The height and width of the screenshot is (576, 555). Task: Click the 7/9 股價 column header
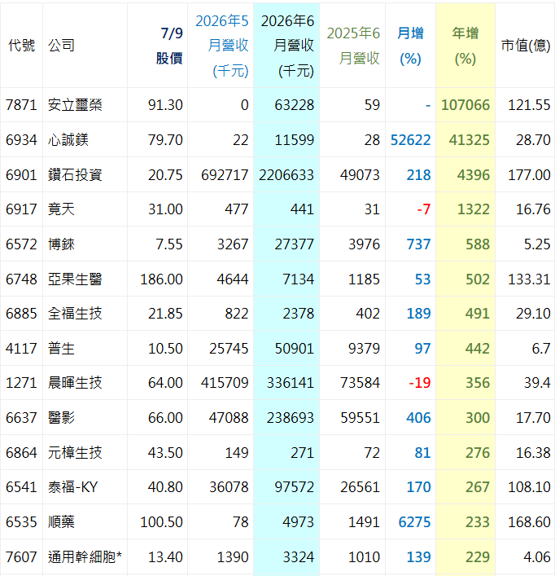pyautogui.click(x=169, y=46)
